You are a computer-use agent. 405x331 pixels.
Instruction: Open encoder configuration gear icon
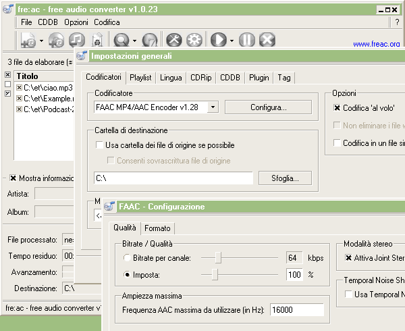[x=194, y=41]
